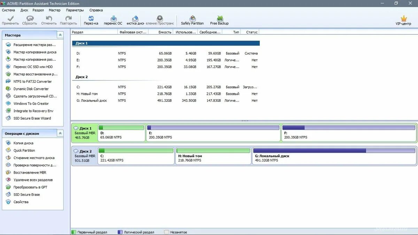Sort by Раздел column header
Screen dimensions: 418x235
coord(94,32)
